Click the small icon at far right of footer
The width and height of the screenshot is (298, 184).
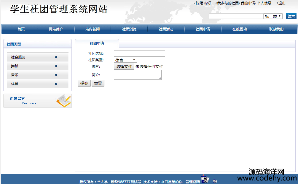tap(215, 181)
